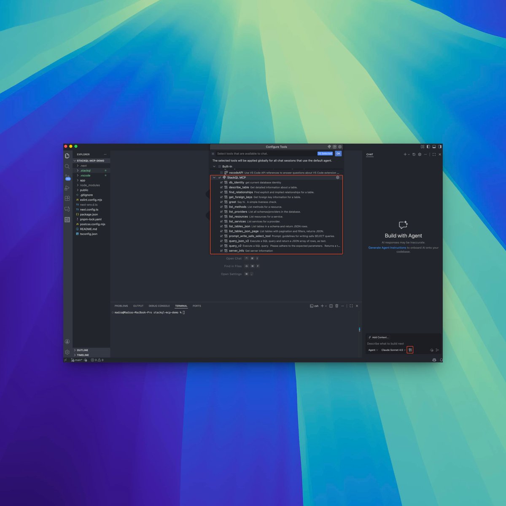The height and width of the screenshot is (506, 506).
Task: Click the extensions icon in Configure Tools title
Action: 334,147
